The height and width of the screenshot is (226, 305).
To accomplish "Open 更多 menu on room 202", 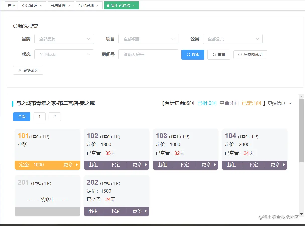I will 140,211.
